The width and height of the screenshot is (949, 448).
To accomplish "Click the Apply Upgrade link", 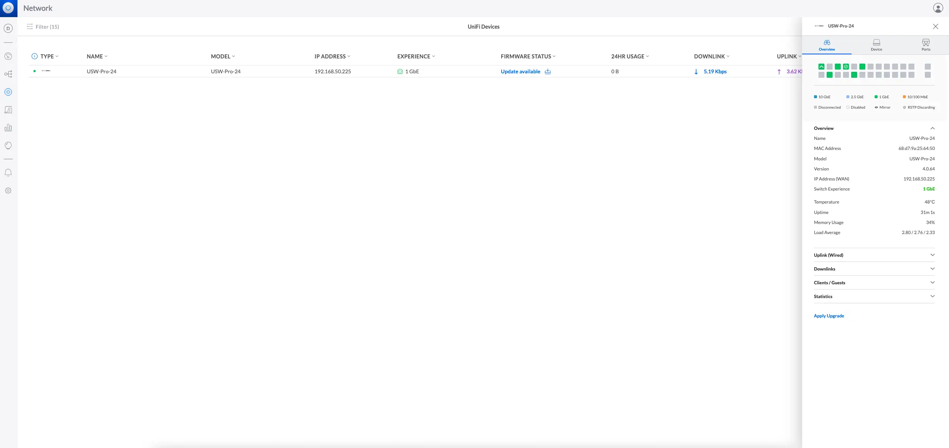I will coord(829,316).
